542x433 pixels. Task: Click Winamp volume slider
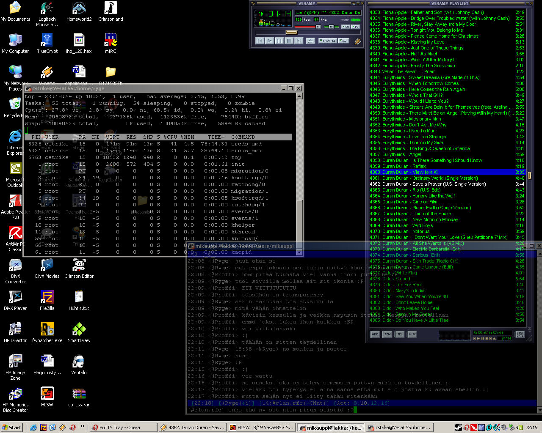pos(308,27)
